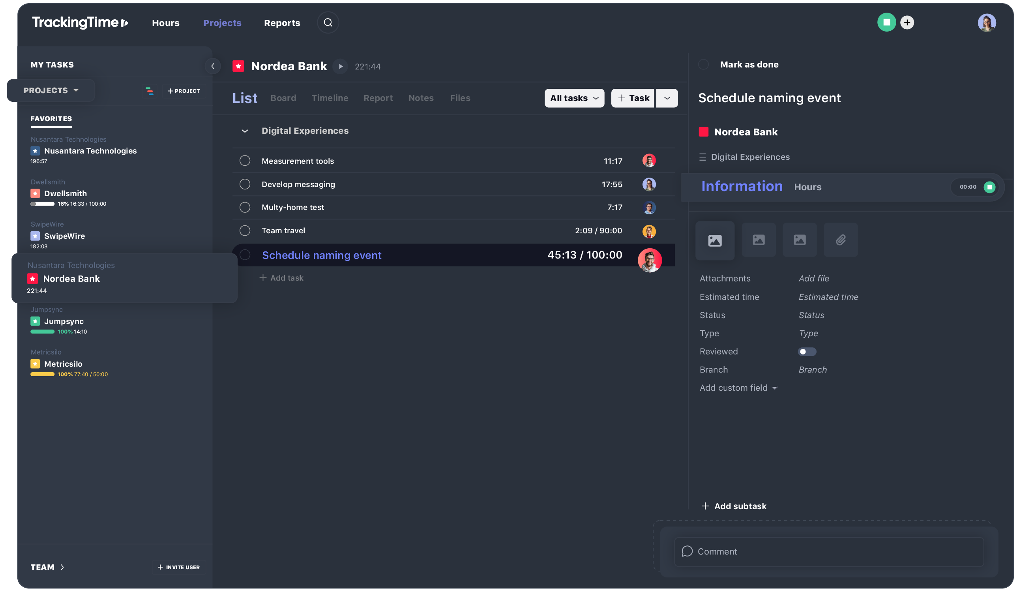The image size is (1019, 594).
Task: Click the active green timer status icon
Action: 989,187
